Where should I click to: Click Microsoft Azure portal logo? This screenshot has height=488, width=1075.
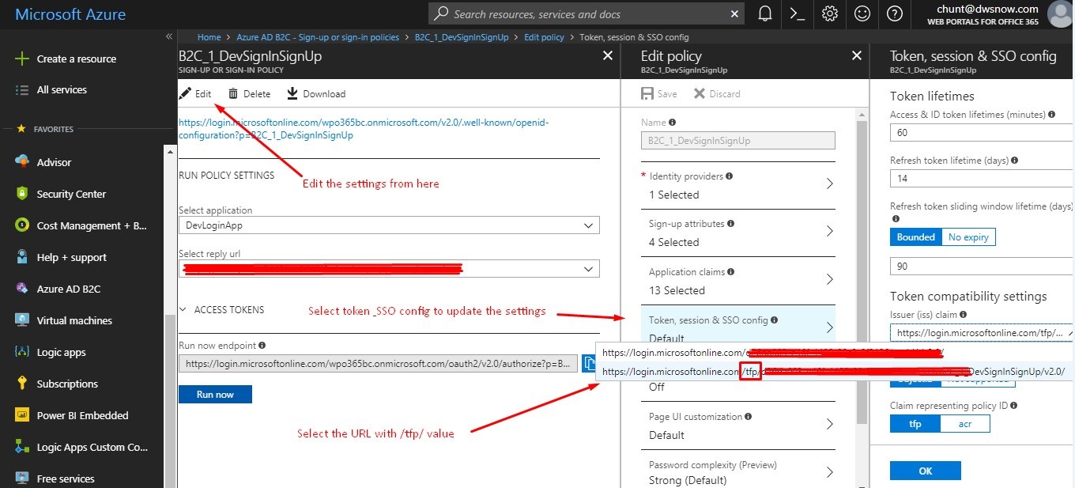[70, 14]
